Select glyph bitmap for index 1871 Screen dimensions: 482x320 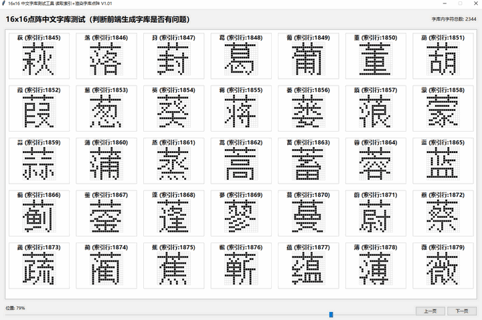point(376,216)
